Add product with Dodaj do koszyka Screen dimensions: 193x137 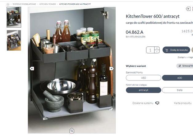click(x=176, y=50)
